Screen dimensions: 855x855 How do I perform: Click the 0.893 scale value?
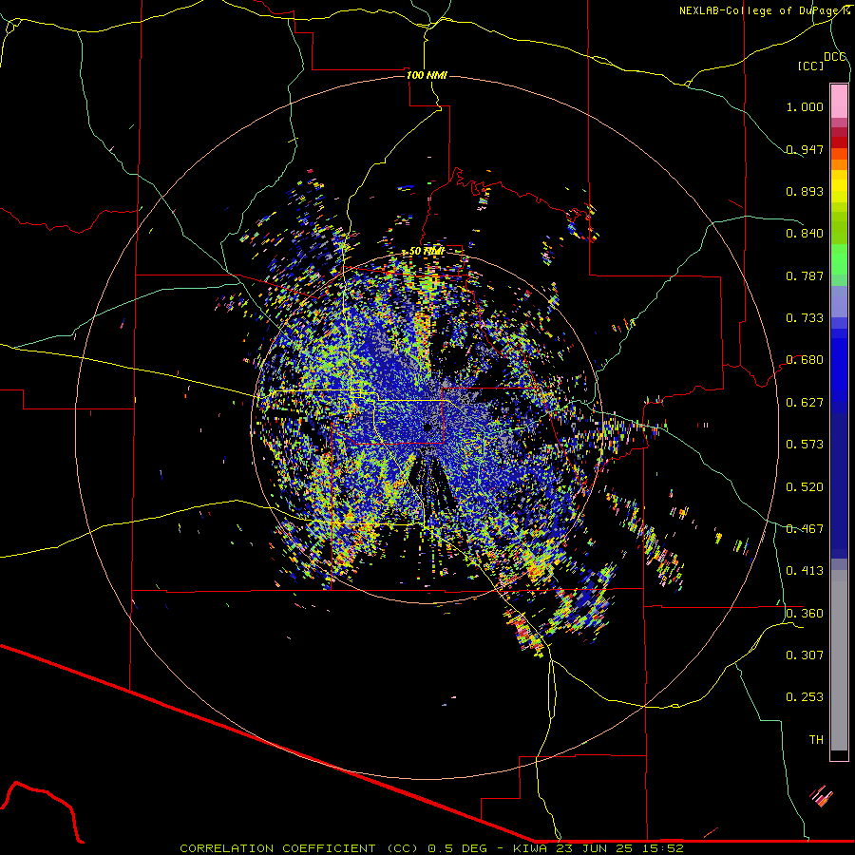pyautogui.click(x=805, y=191)
